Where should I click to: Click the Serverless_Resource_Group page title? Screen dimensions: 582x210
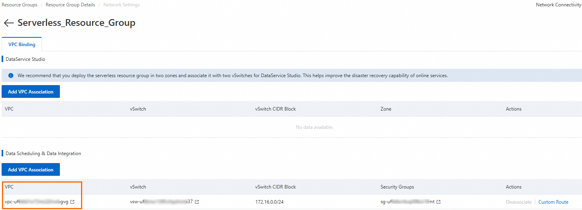[76, 23]
